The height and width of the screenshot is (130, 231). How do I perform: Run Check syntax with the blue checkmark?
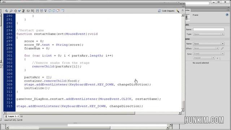click(19, 11)
